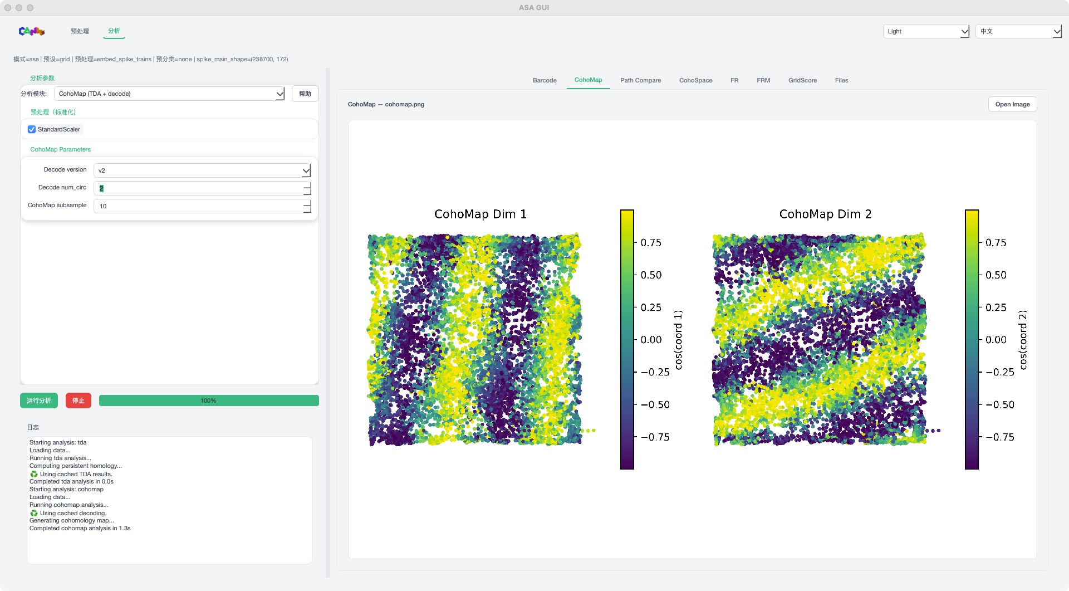This screenshot has height=591, width=1069.
Task: Click the CohoMap subsample stepper arrows
Action: (307, 206)
